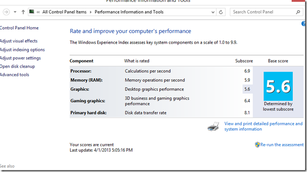The image size is (307, 172).
Task: Expand the All Control Panel Items breadcrumb arrow
Action: click(91, 12)
